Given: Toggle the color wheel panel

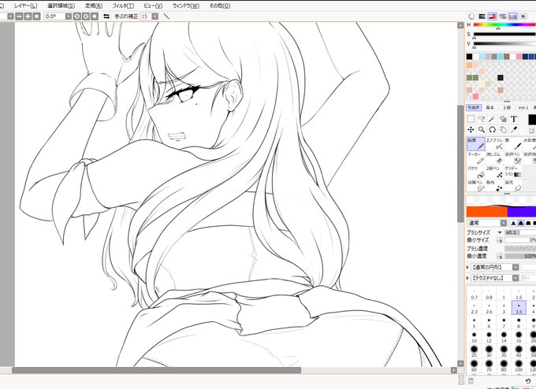Looking at the screenshot, I should click(x=471, y=16).
